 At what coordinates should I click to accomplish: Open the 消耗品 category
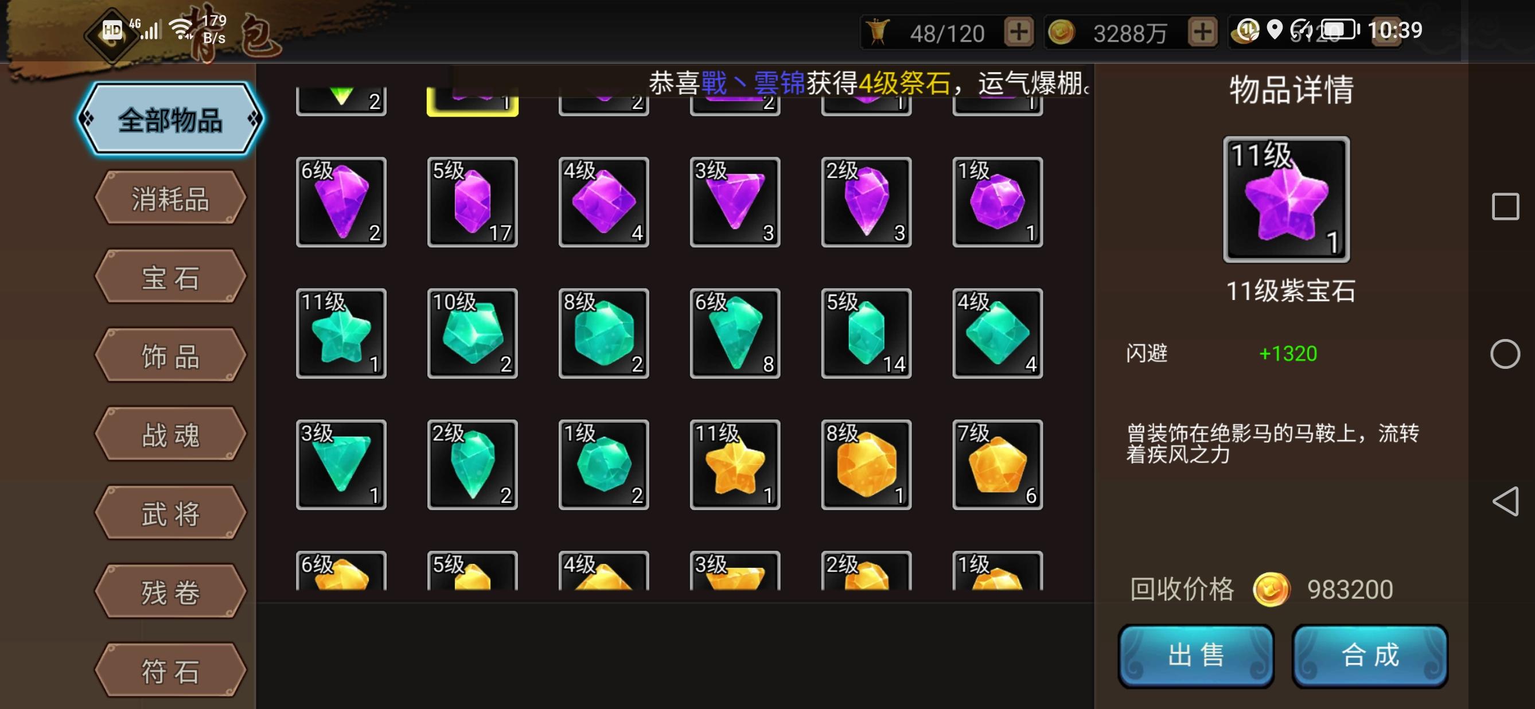[170, 198]
